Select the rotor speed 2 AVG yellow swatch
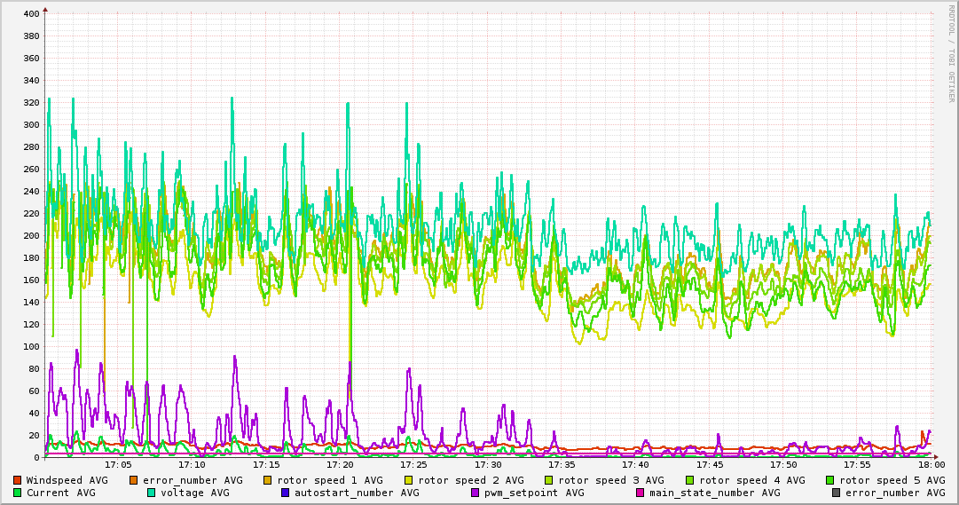The height and width of the screenshot is (505, 959). 409,480
